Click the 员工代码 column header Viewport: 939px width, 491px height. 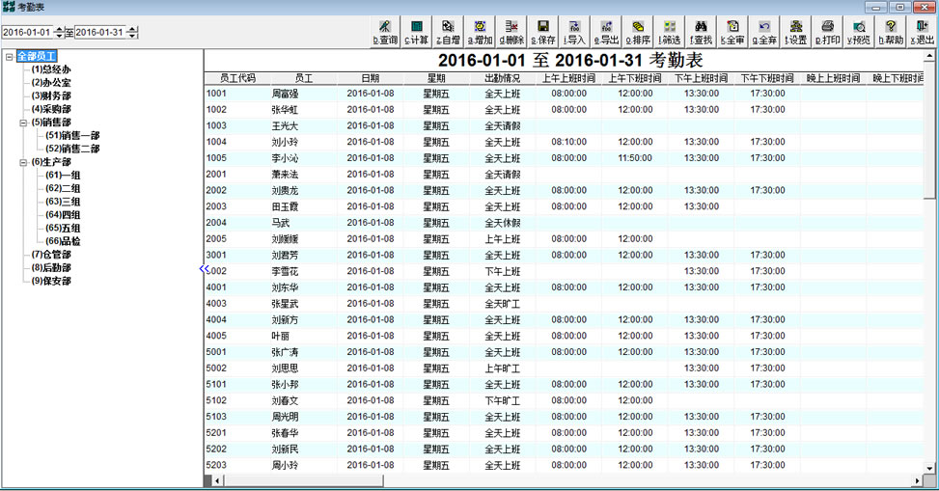pos(237,78)
